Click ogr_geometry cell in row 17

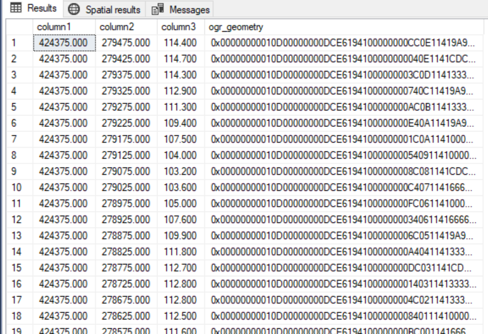point(344,300)
